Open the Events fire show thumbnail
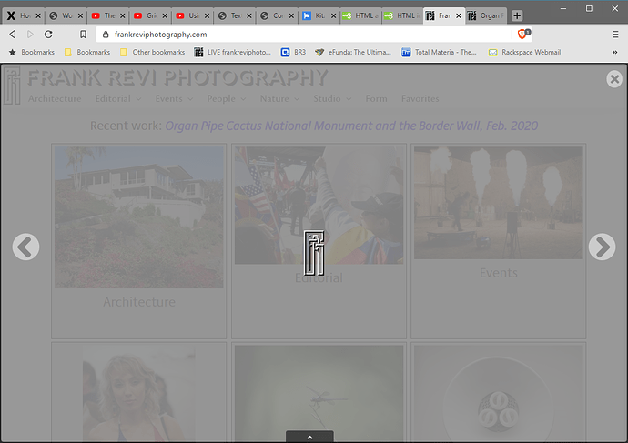The height and width of the screenshot is (443, 628). pyautogui.click(x=499, y=203)
